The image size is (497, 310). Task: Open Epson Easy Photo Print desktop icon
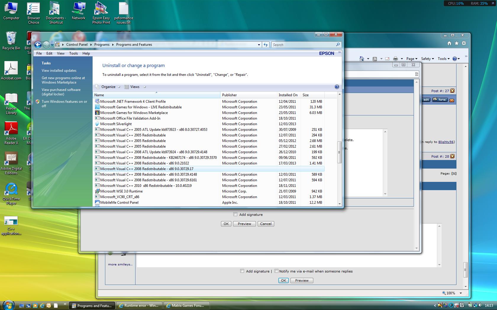(101, 13)
